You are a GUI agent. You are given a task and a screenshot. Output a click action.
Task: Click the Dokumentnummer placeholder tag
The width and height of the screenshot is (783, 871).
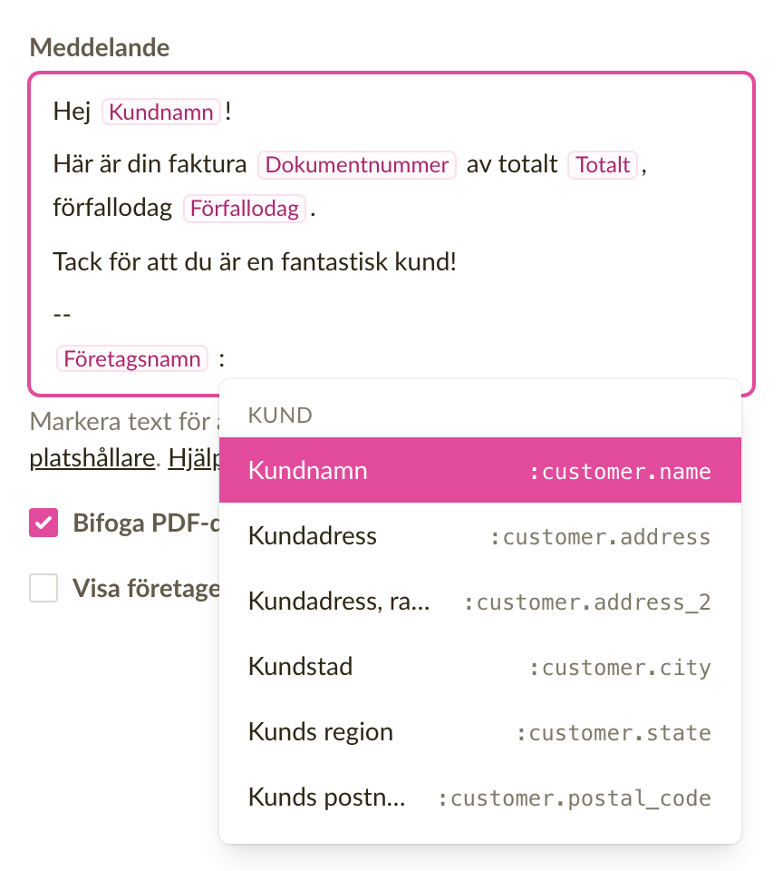click(357, 164)
